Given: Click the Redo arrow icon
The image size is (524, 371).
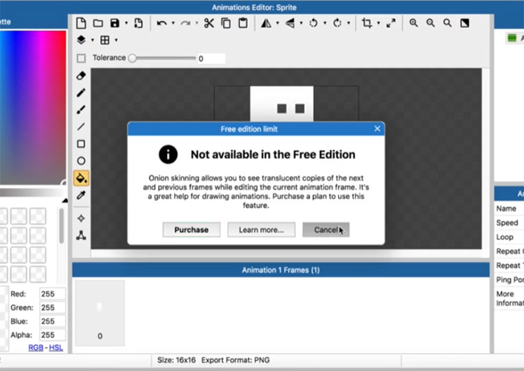Looking at the screenshot, I should click(185, 23).
